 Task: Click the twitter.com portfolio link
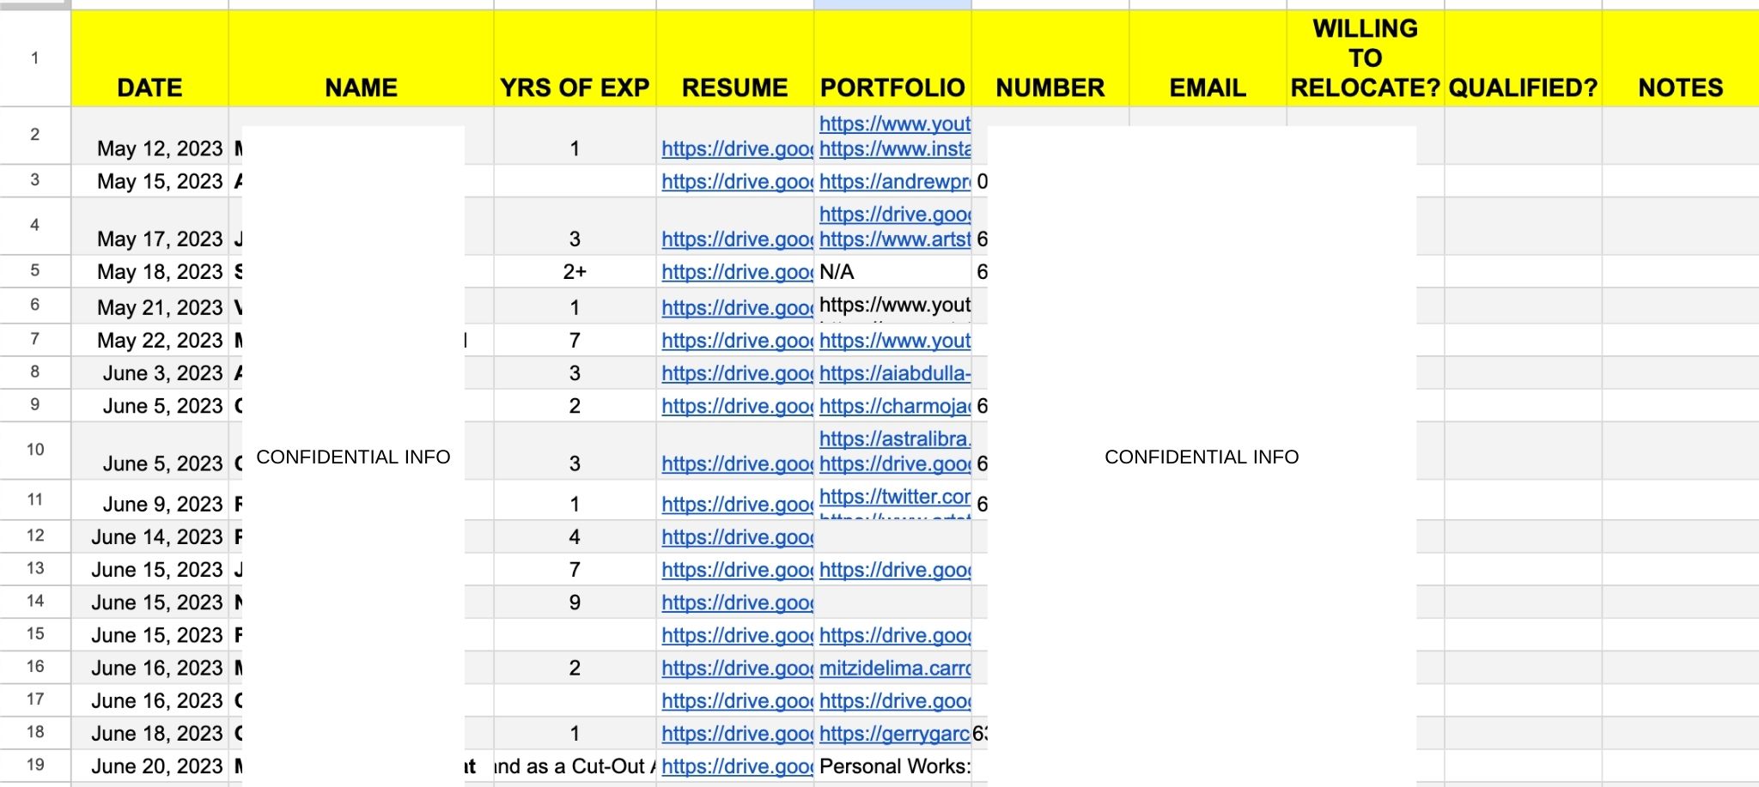[894, 497]
